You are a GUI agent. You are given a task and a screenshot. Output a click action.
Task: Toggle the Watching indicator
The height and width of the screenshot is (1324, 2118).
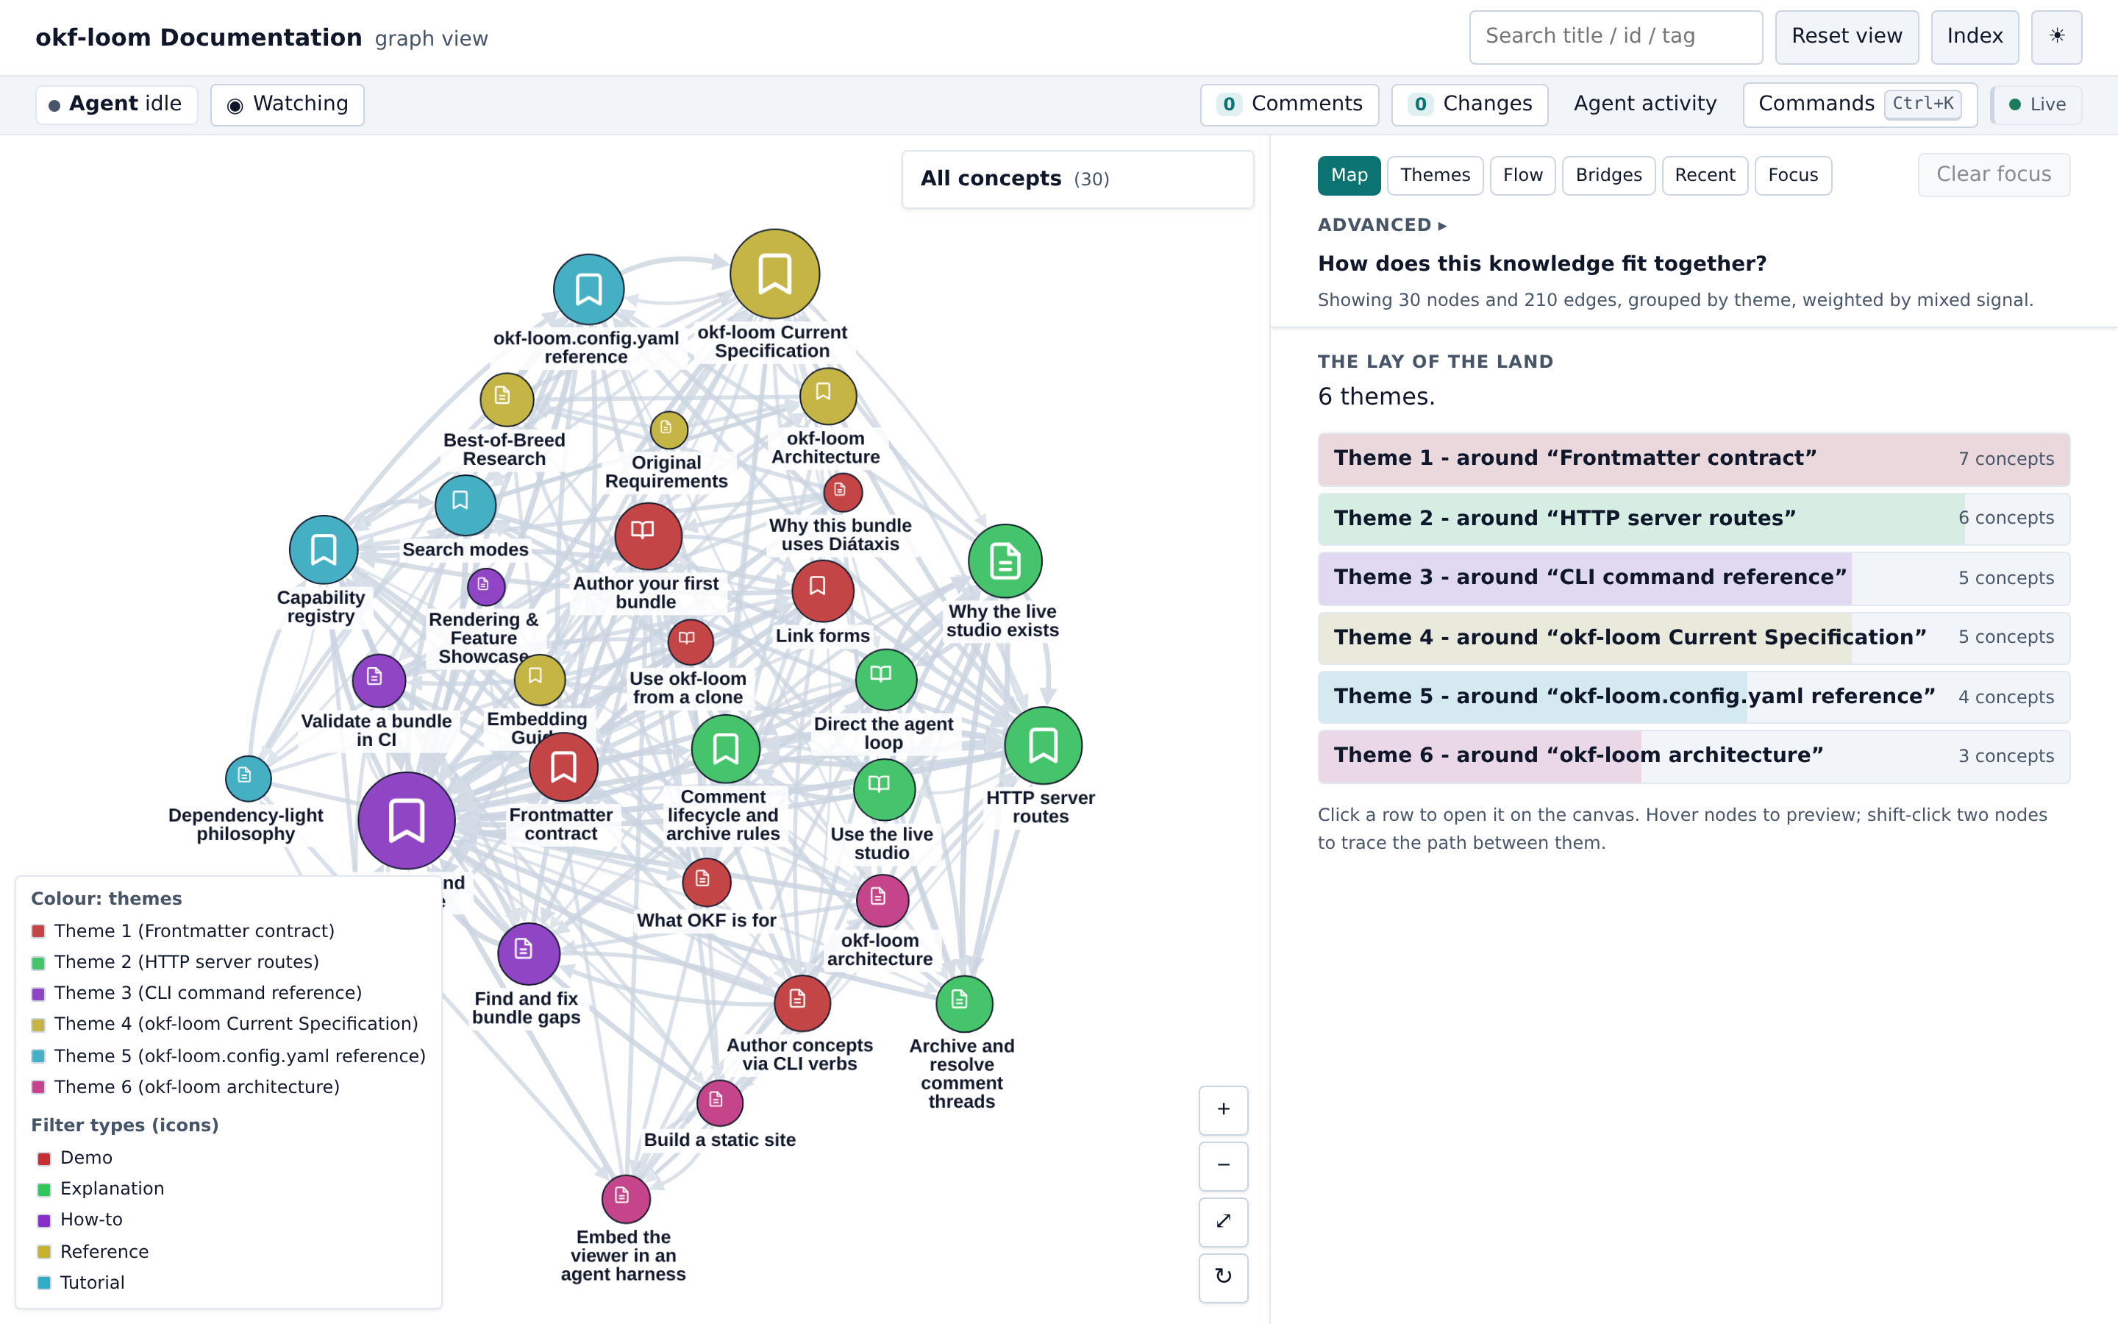(x=287, y=104)
